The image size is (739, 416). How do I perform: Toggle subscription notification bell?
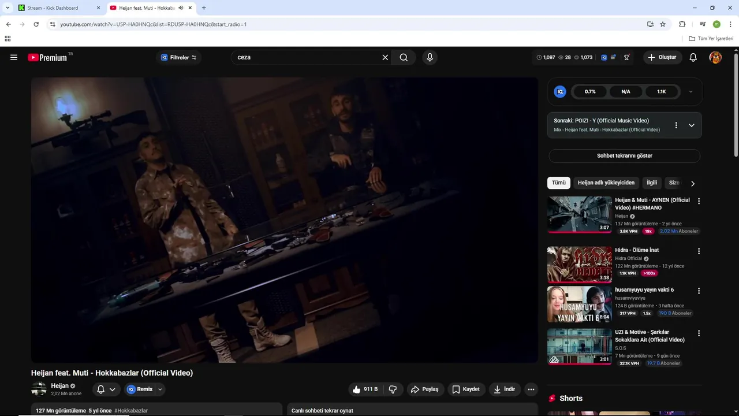point(100,389)
